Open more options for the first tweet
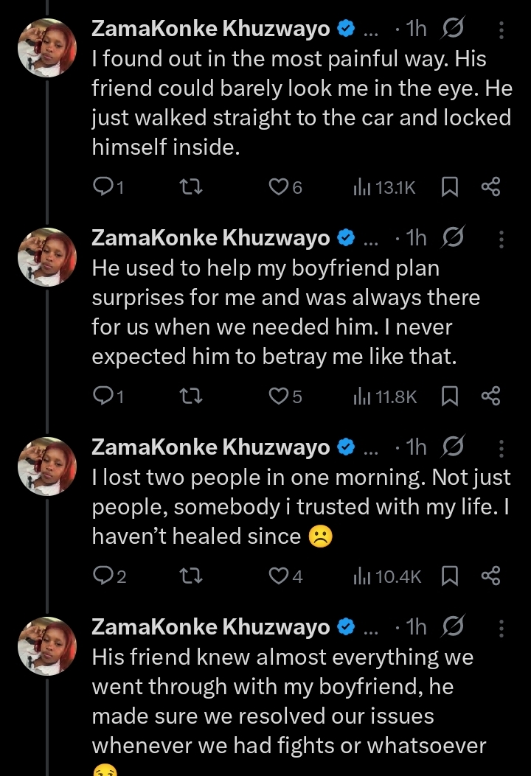531x776 pixels. (x=502, y=30)
